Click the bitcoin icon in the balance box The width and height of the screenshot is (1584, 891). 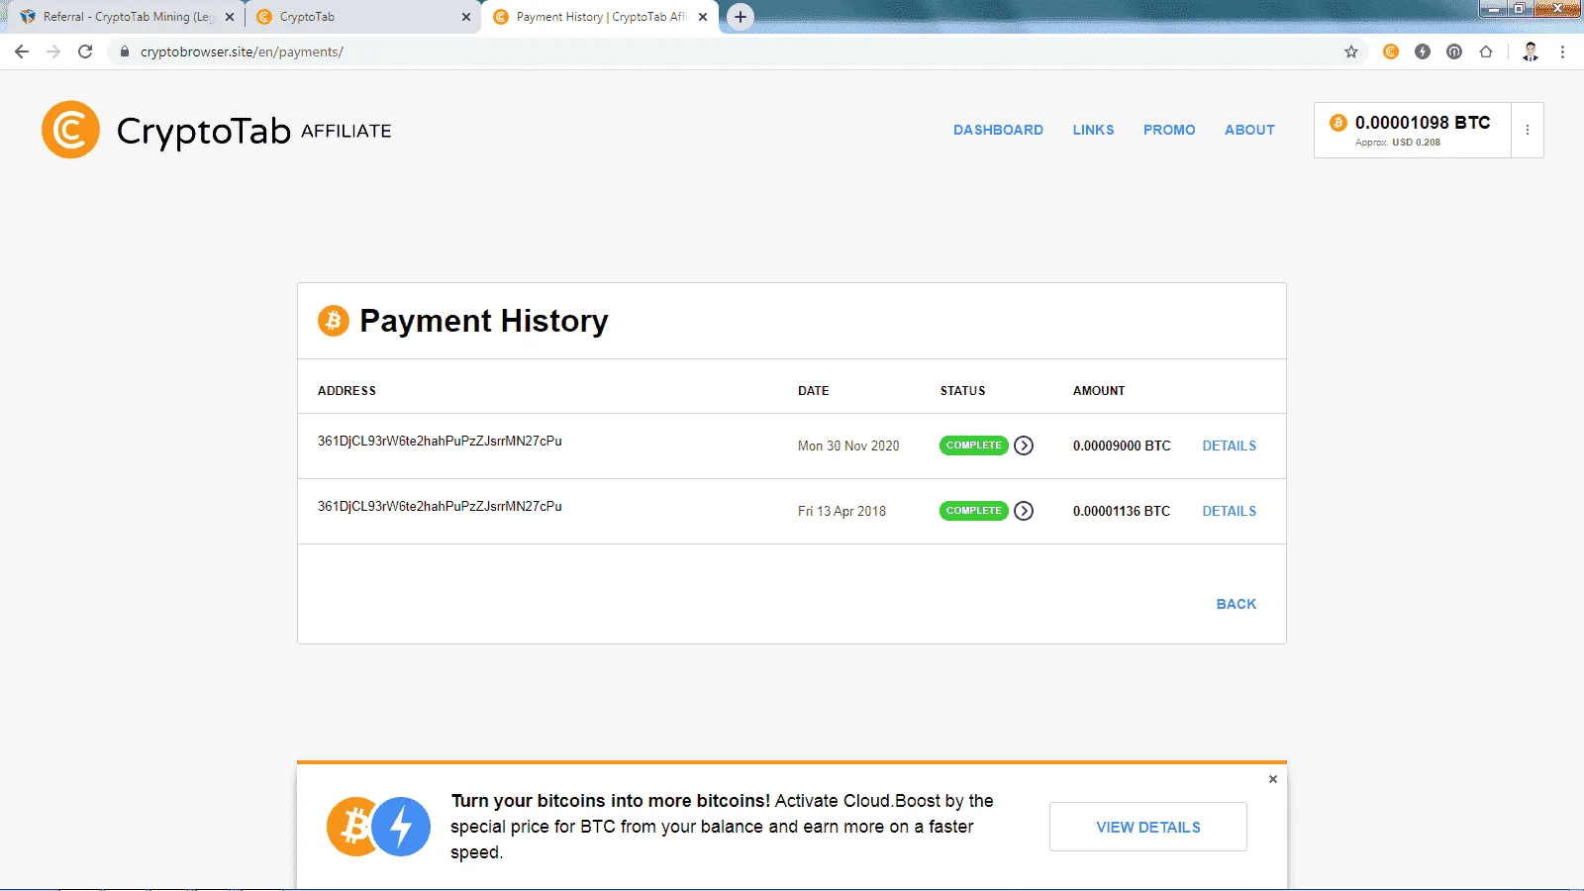pos(1338,123)
